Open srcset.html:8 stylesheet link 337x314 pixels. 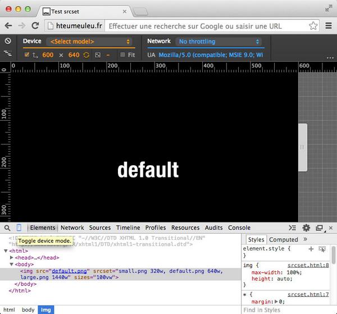click(308, 265)
